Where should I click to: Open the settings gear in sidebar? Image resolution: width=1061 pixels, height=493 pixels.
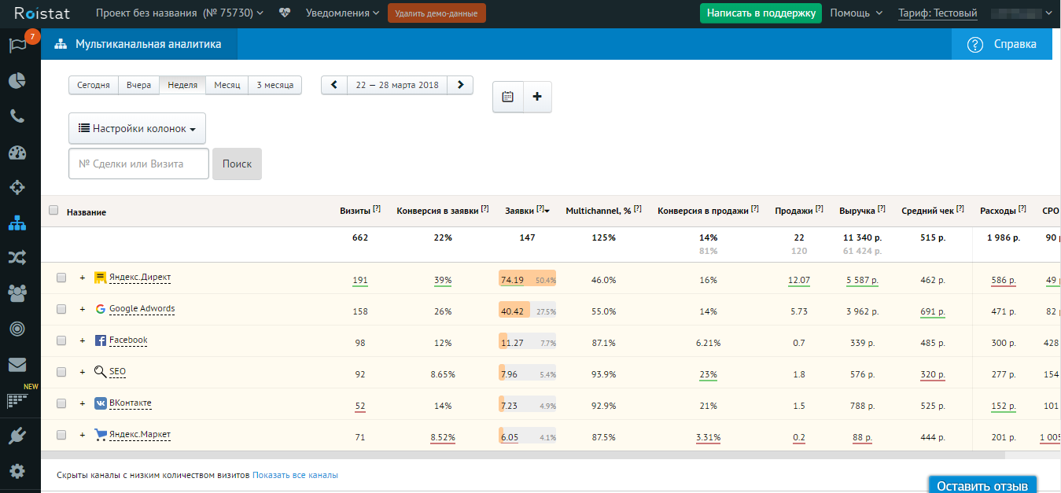point(17,471)
